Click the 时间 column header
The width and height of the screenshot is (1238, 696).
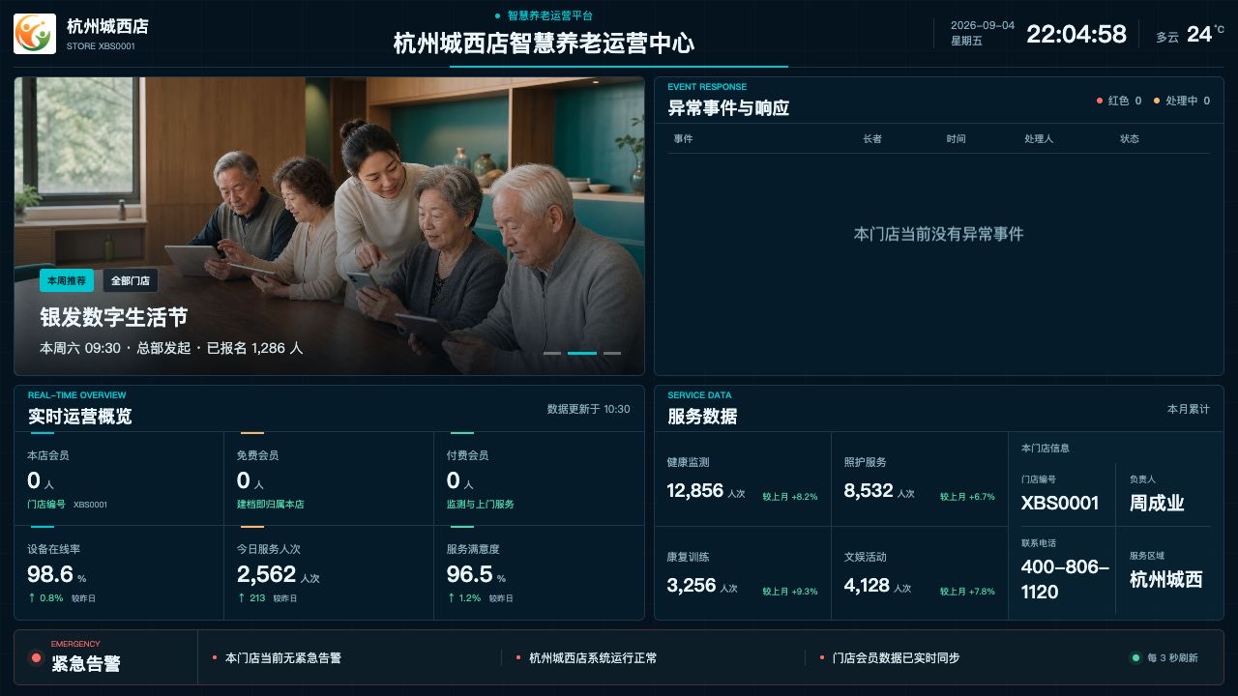click(956, 139)
